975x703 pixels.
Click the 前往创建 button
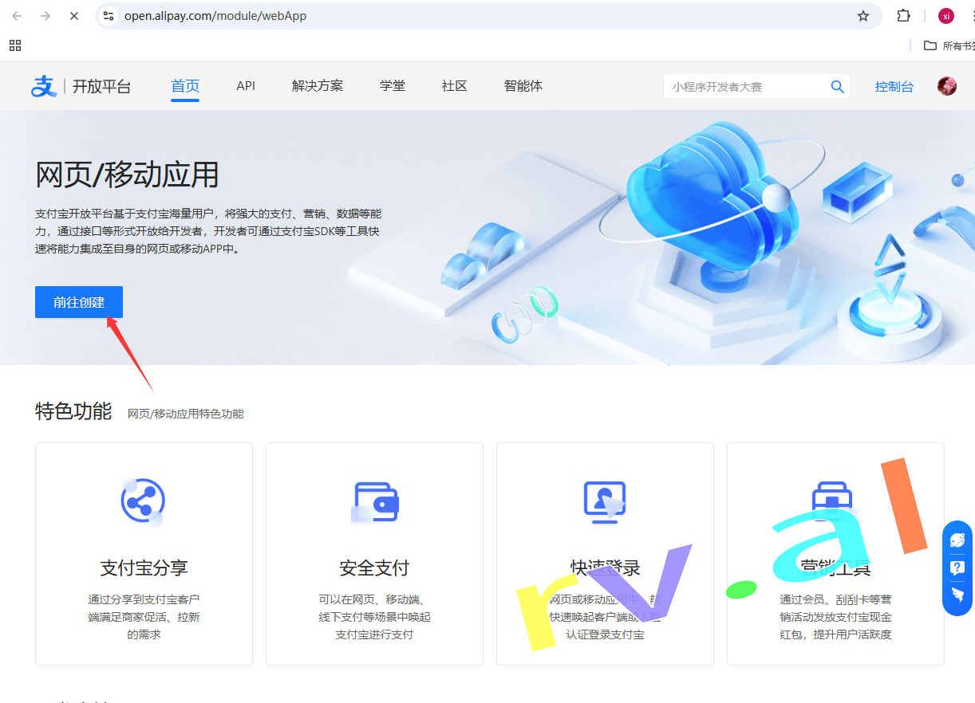tap(79, 302)
